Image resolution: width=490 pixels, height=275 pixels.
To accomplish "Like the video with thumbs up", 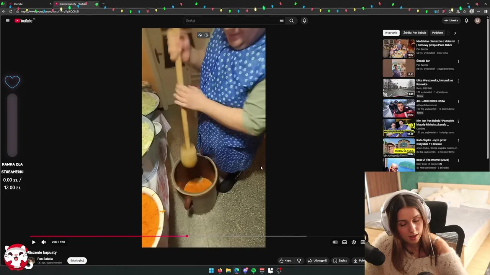I will click(286, 260).
